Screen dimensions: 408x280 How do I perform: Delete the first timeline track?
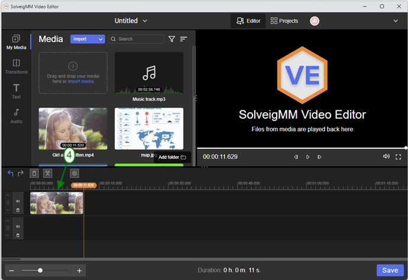pyautogui.click(x=18, y=210)
